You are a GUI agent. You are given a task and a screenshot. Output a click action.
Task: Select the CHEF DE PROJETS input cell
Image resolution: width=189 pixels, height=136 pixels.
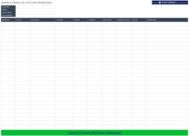click(35, 15)
